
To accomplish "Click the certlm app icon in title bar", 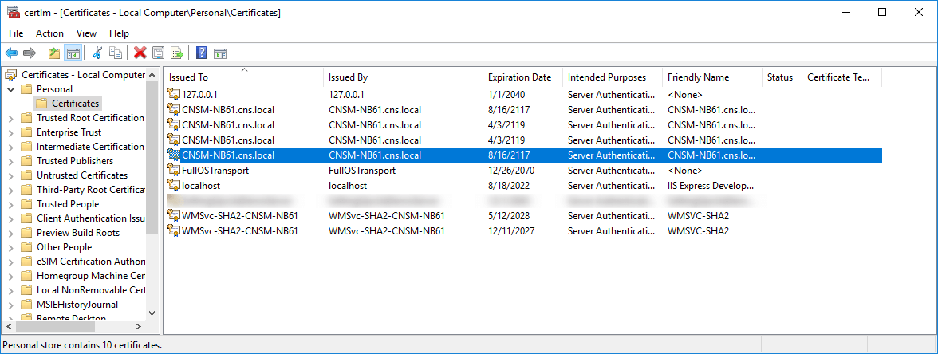I will (x=13, y=13).
